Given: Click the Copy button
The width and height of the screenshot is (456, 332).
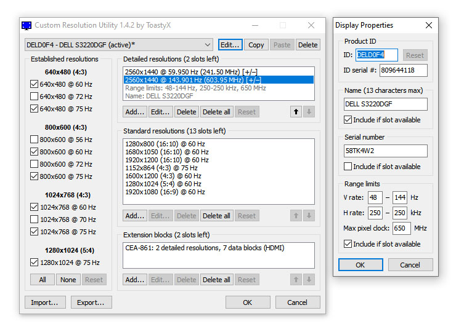Looking at the screenshot, I should tap(256, 45).
